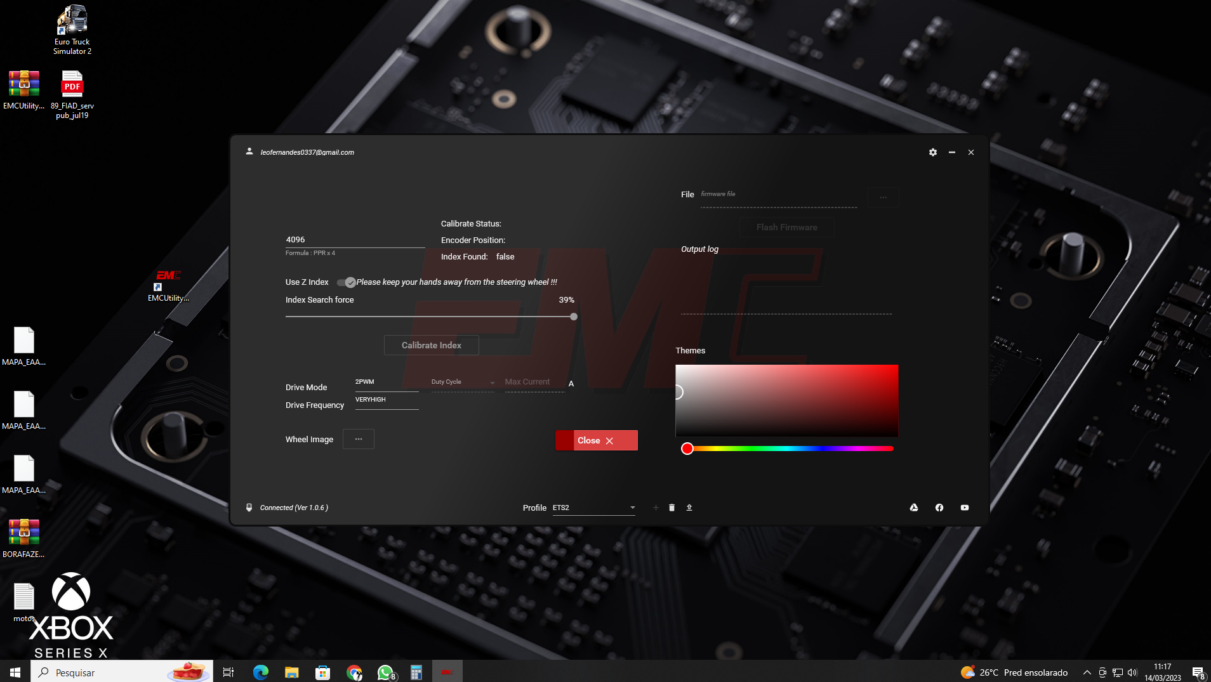Open the volume control in system tray
The width and height of the screenshot is (1211, 682).
[1132, 672]
